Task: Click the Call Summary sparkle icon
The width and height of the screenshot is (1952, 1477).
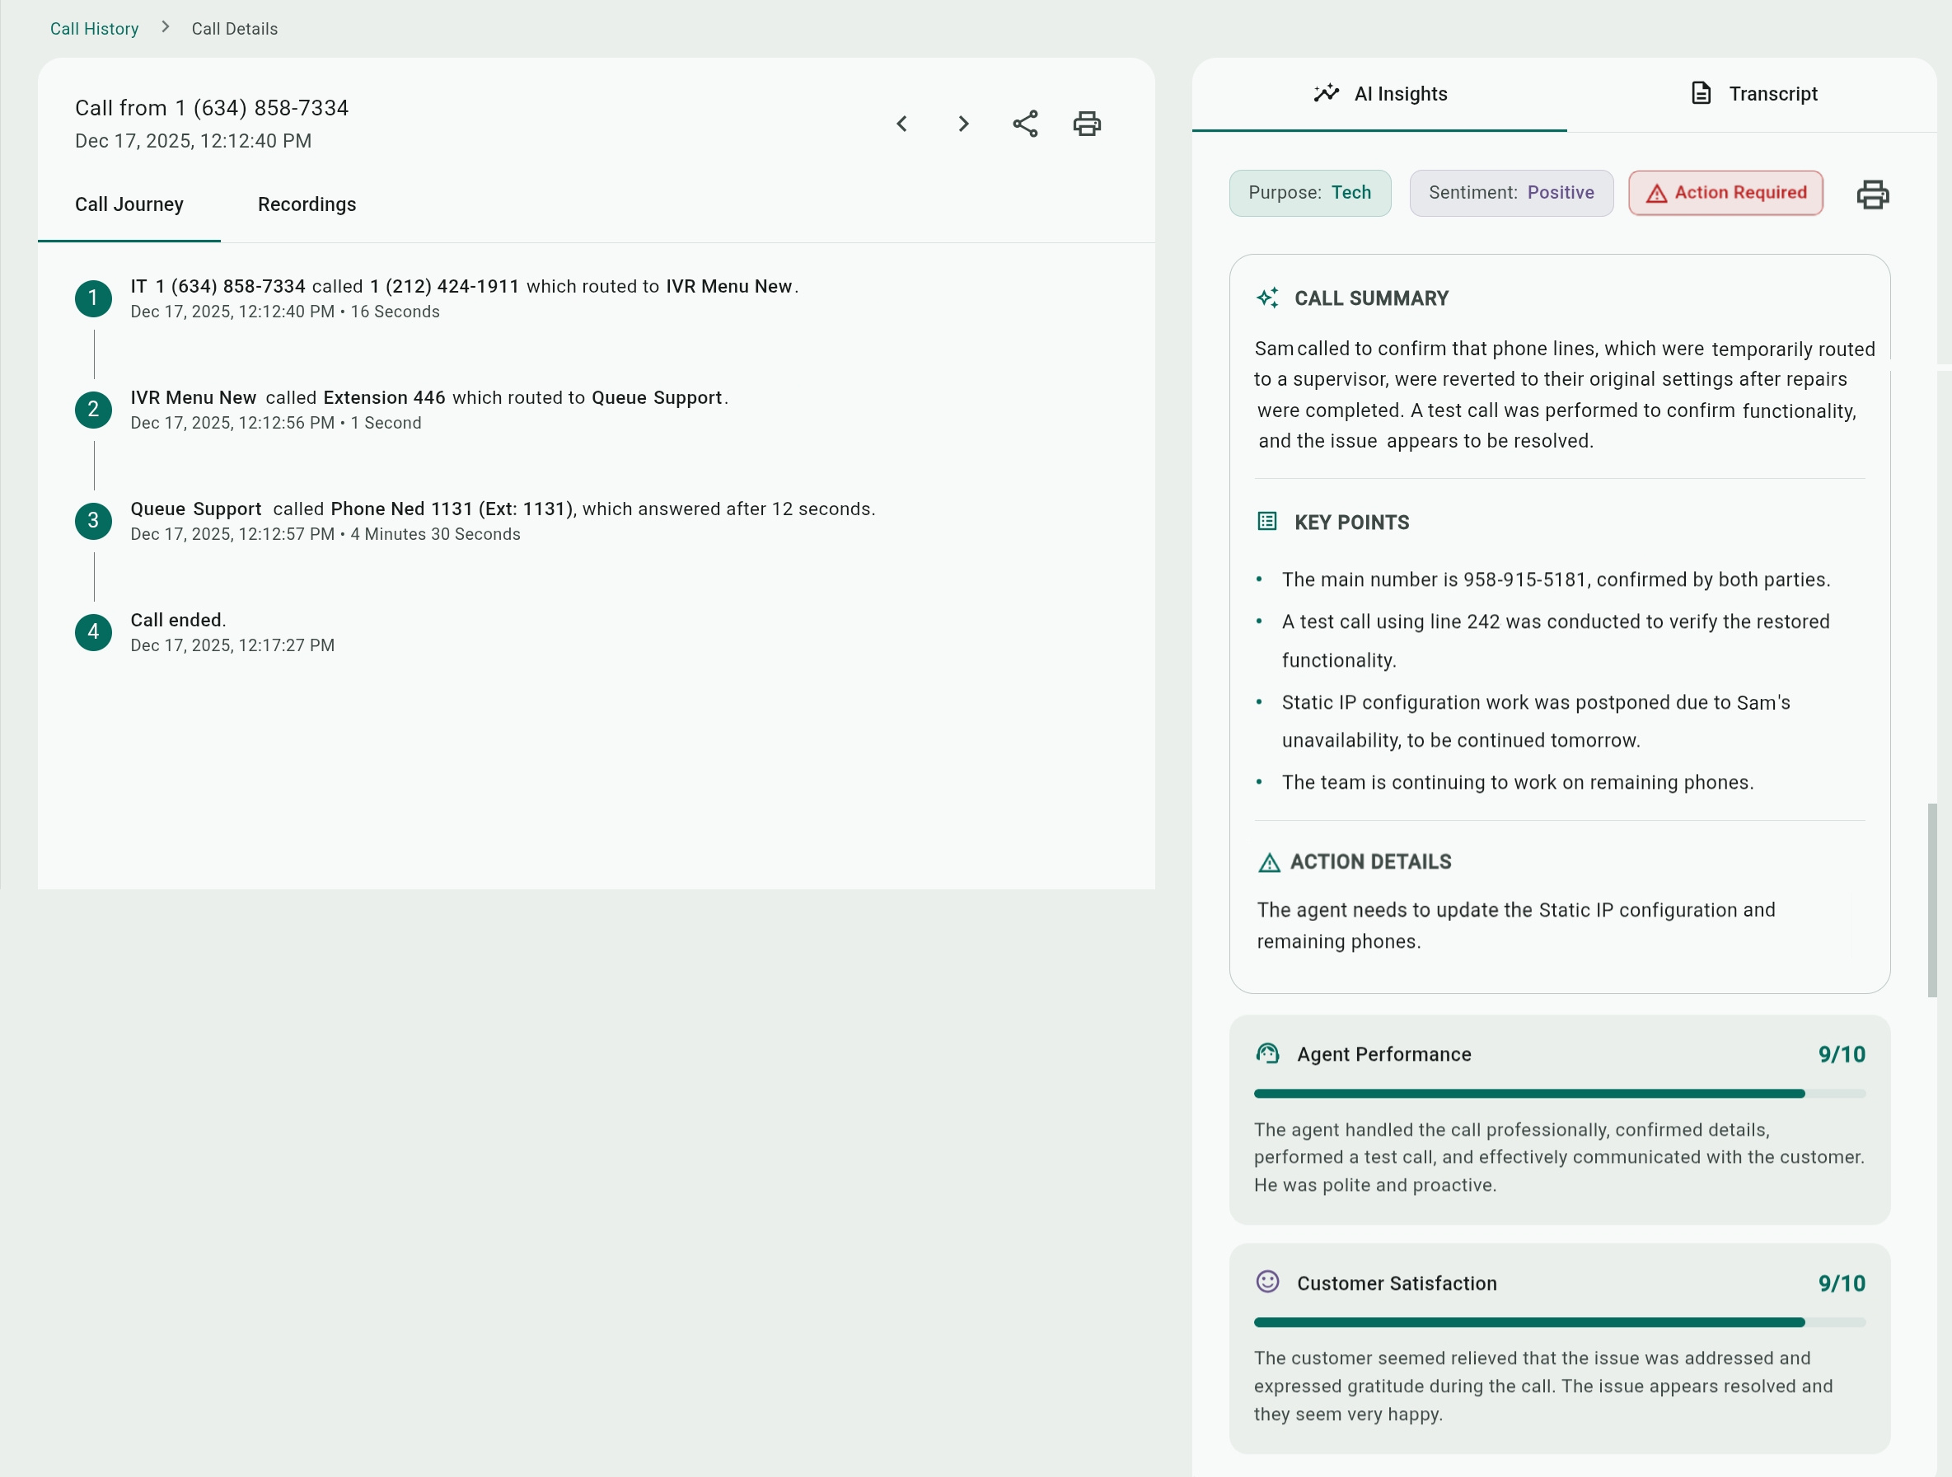Action: 1267,298
